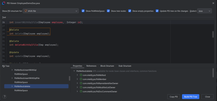Click the help question mark icon
Screen dimensions: 217x101
point(4,96)
